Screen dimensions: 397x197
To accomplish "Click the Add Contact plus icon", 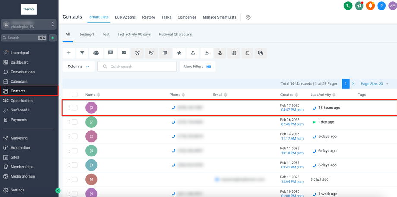I will point(69,53).
